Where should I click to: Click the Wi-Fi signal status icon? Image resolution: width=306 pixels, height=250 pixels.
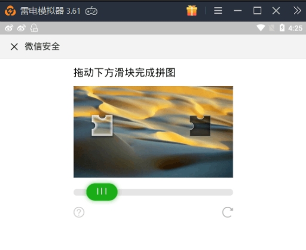coord(261,28)
